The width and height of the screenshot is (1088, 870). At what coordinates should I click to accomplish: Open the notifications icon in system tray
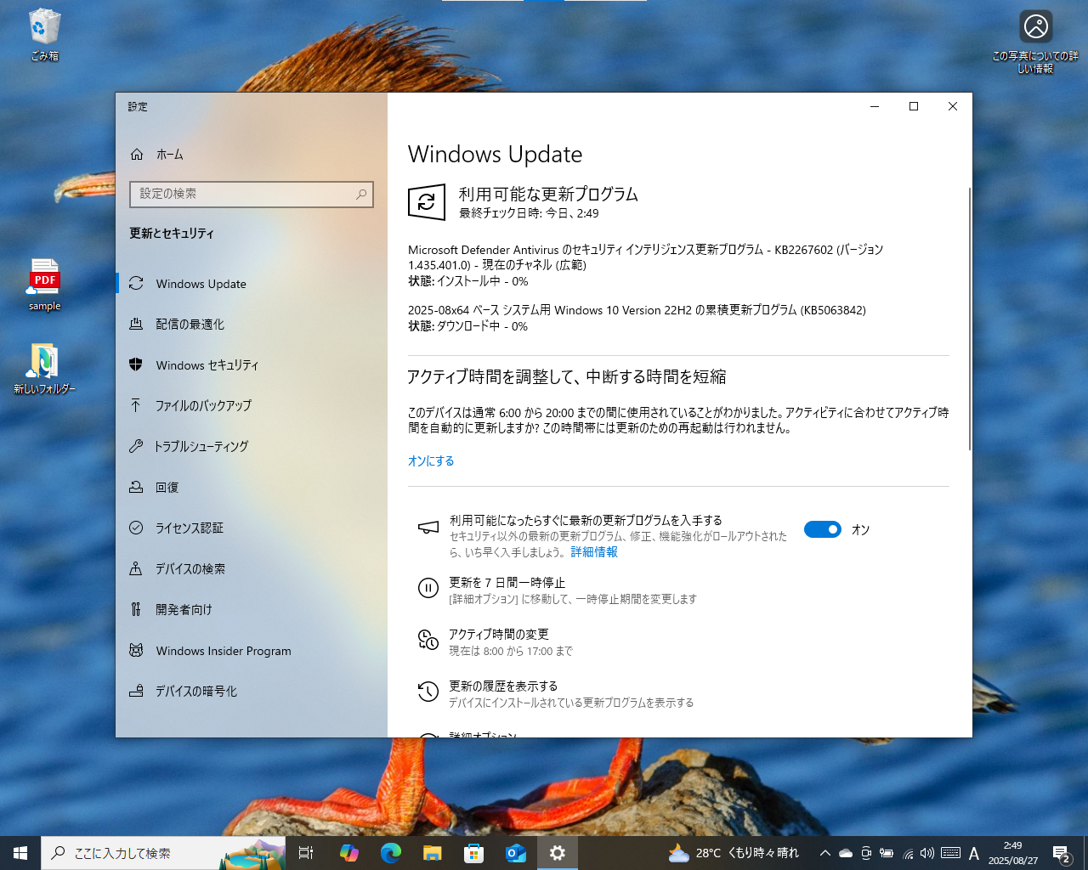1061,852
